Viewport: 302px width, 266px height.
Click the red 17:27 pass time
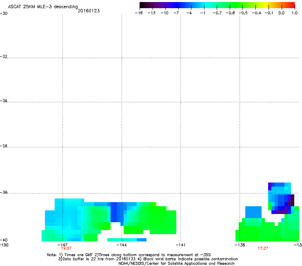[x=263, y=248]
